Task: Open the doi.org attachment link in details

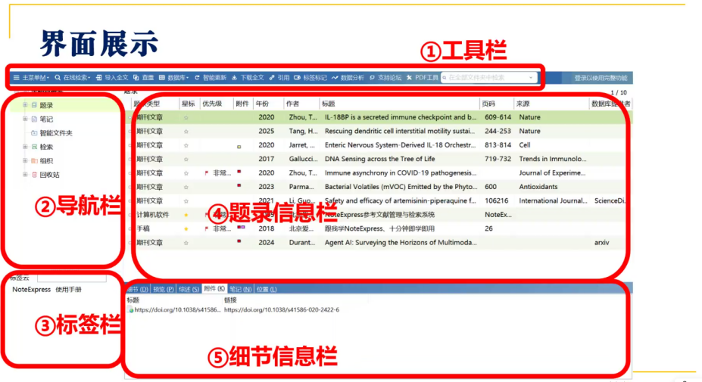Action: pyautogui.click(x=281, y=310)
